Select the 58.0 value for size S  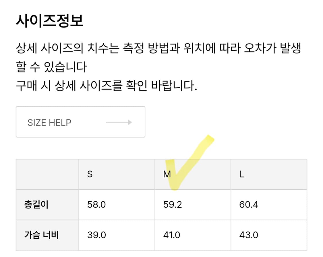point(96,204)
